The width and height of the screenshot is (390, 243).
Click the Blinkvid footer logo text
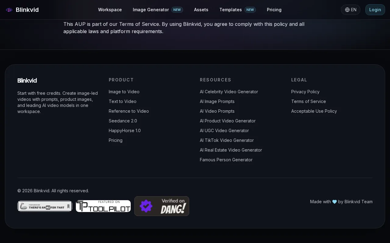[27, 80]
